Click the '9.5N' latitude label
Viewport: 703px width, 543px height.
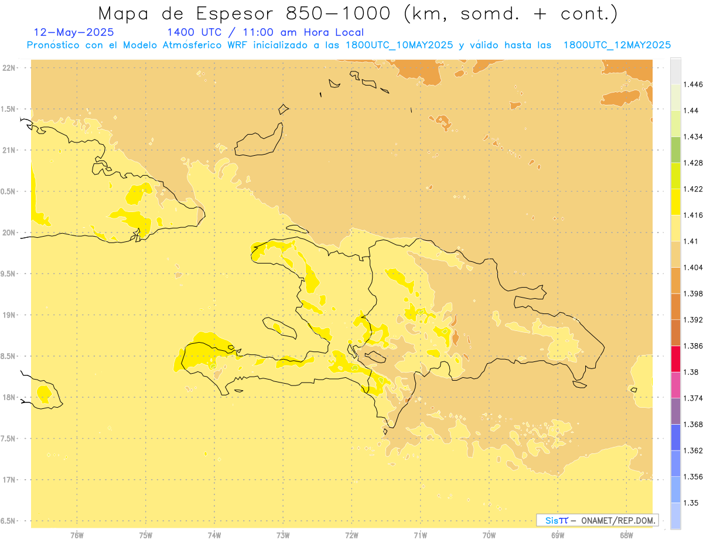coord(9,274)
